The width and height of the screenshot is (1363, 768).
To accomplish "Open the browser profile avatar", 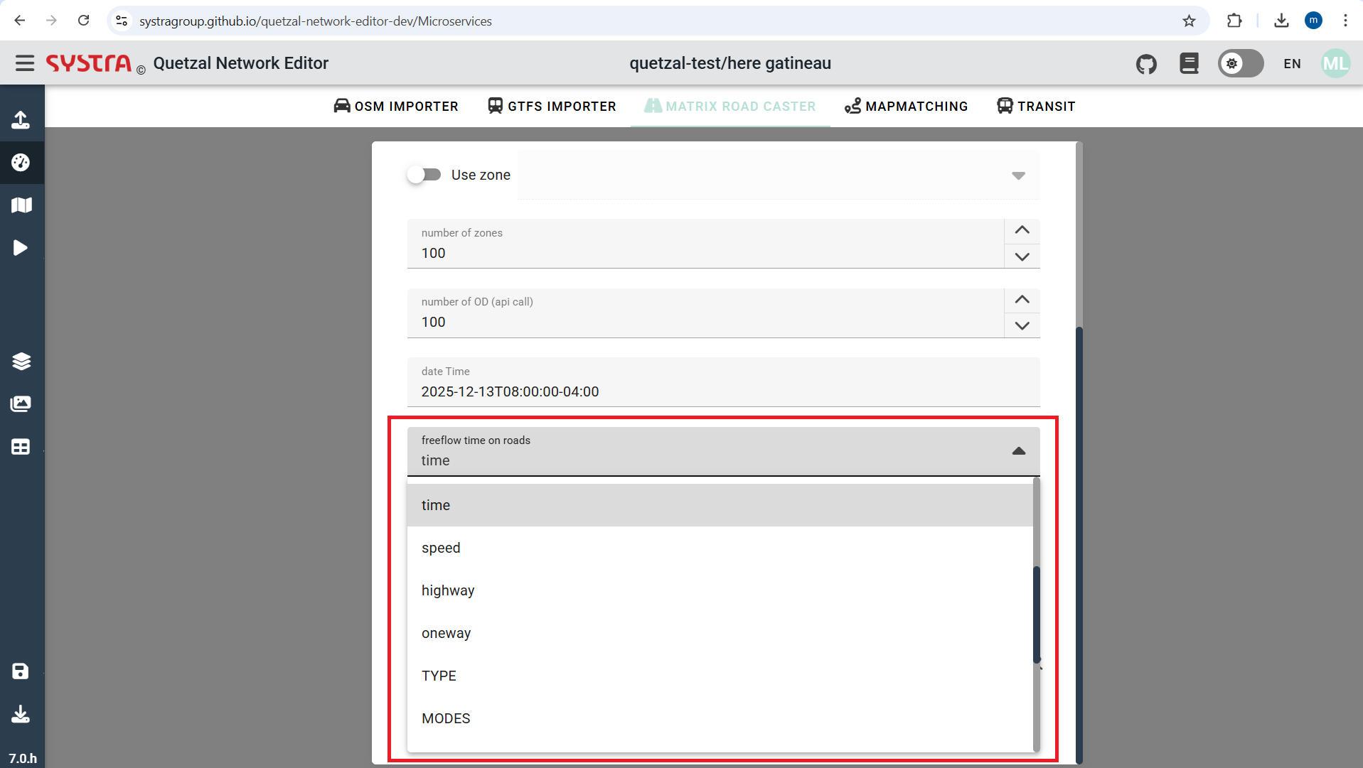I will 1313,21.
